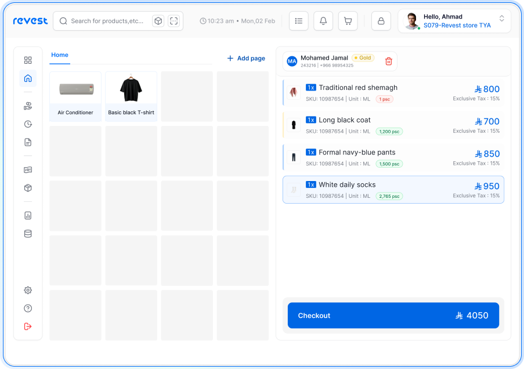The height and width of the screenshot is (369, 524).
Task: Click the Gold membership badge
Action: [363, 58]
